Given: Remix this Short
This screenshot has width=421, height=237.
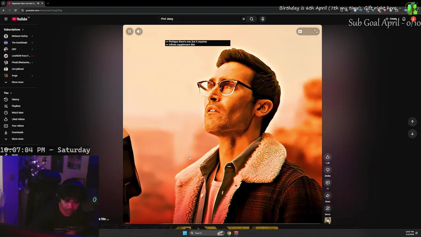Looking at the screenshot, I should tap(328, 208).
